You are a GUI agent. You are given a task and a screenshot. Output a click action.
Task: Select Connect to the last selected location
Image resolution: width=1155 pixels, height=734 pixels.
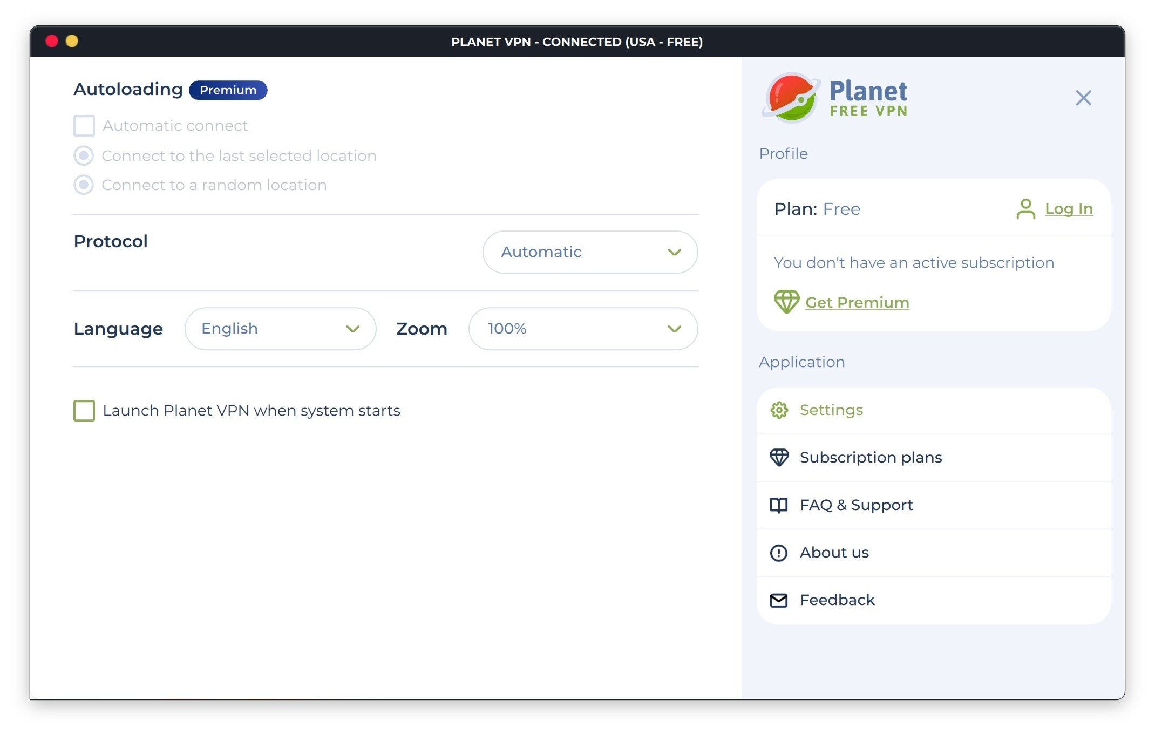[x=84, y=156]
